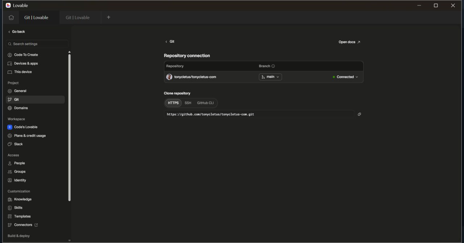464x243 pixels.
Task: Click the blue C workspace icon
Action: (x=10, y=127)
